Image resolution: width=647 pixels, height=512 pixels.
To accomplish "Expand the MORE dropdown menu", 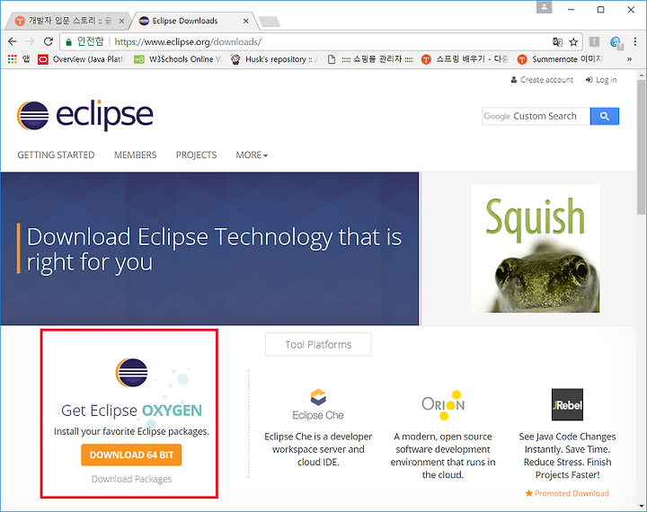I will [x=252, y=154].
